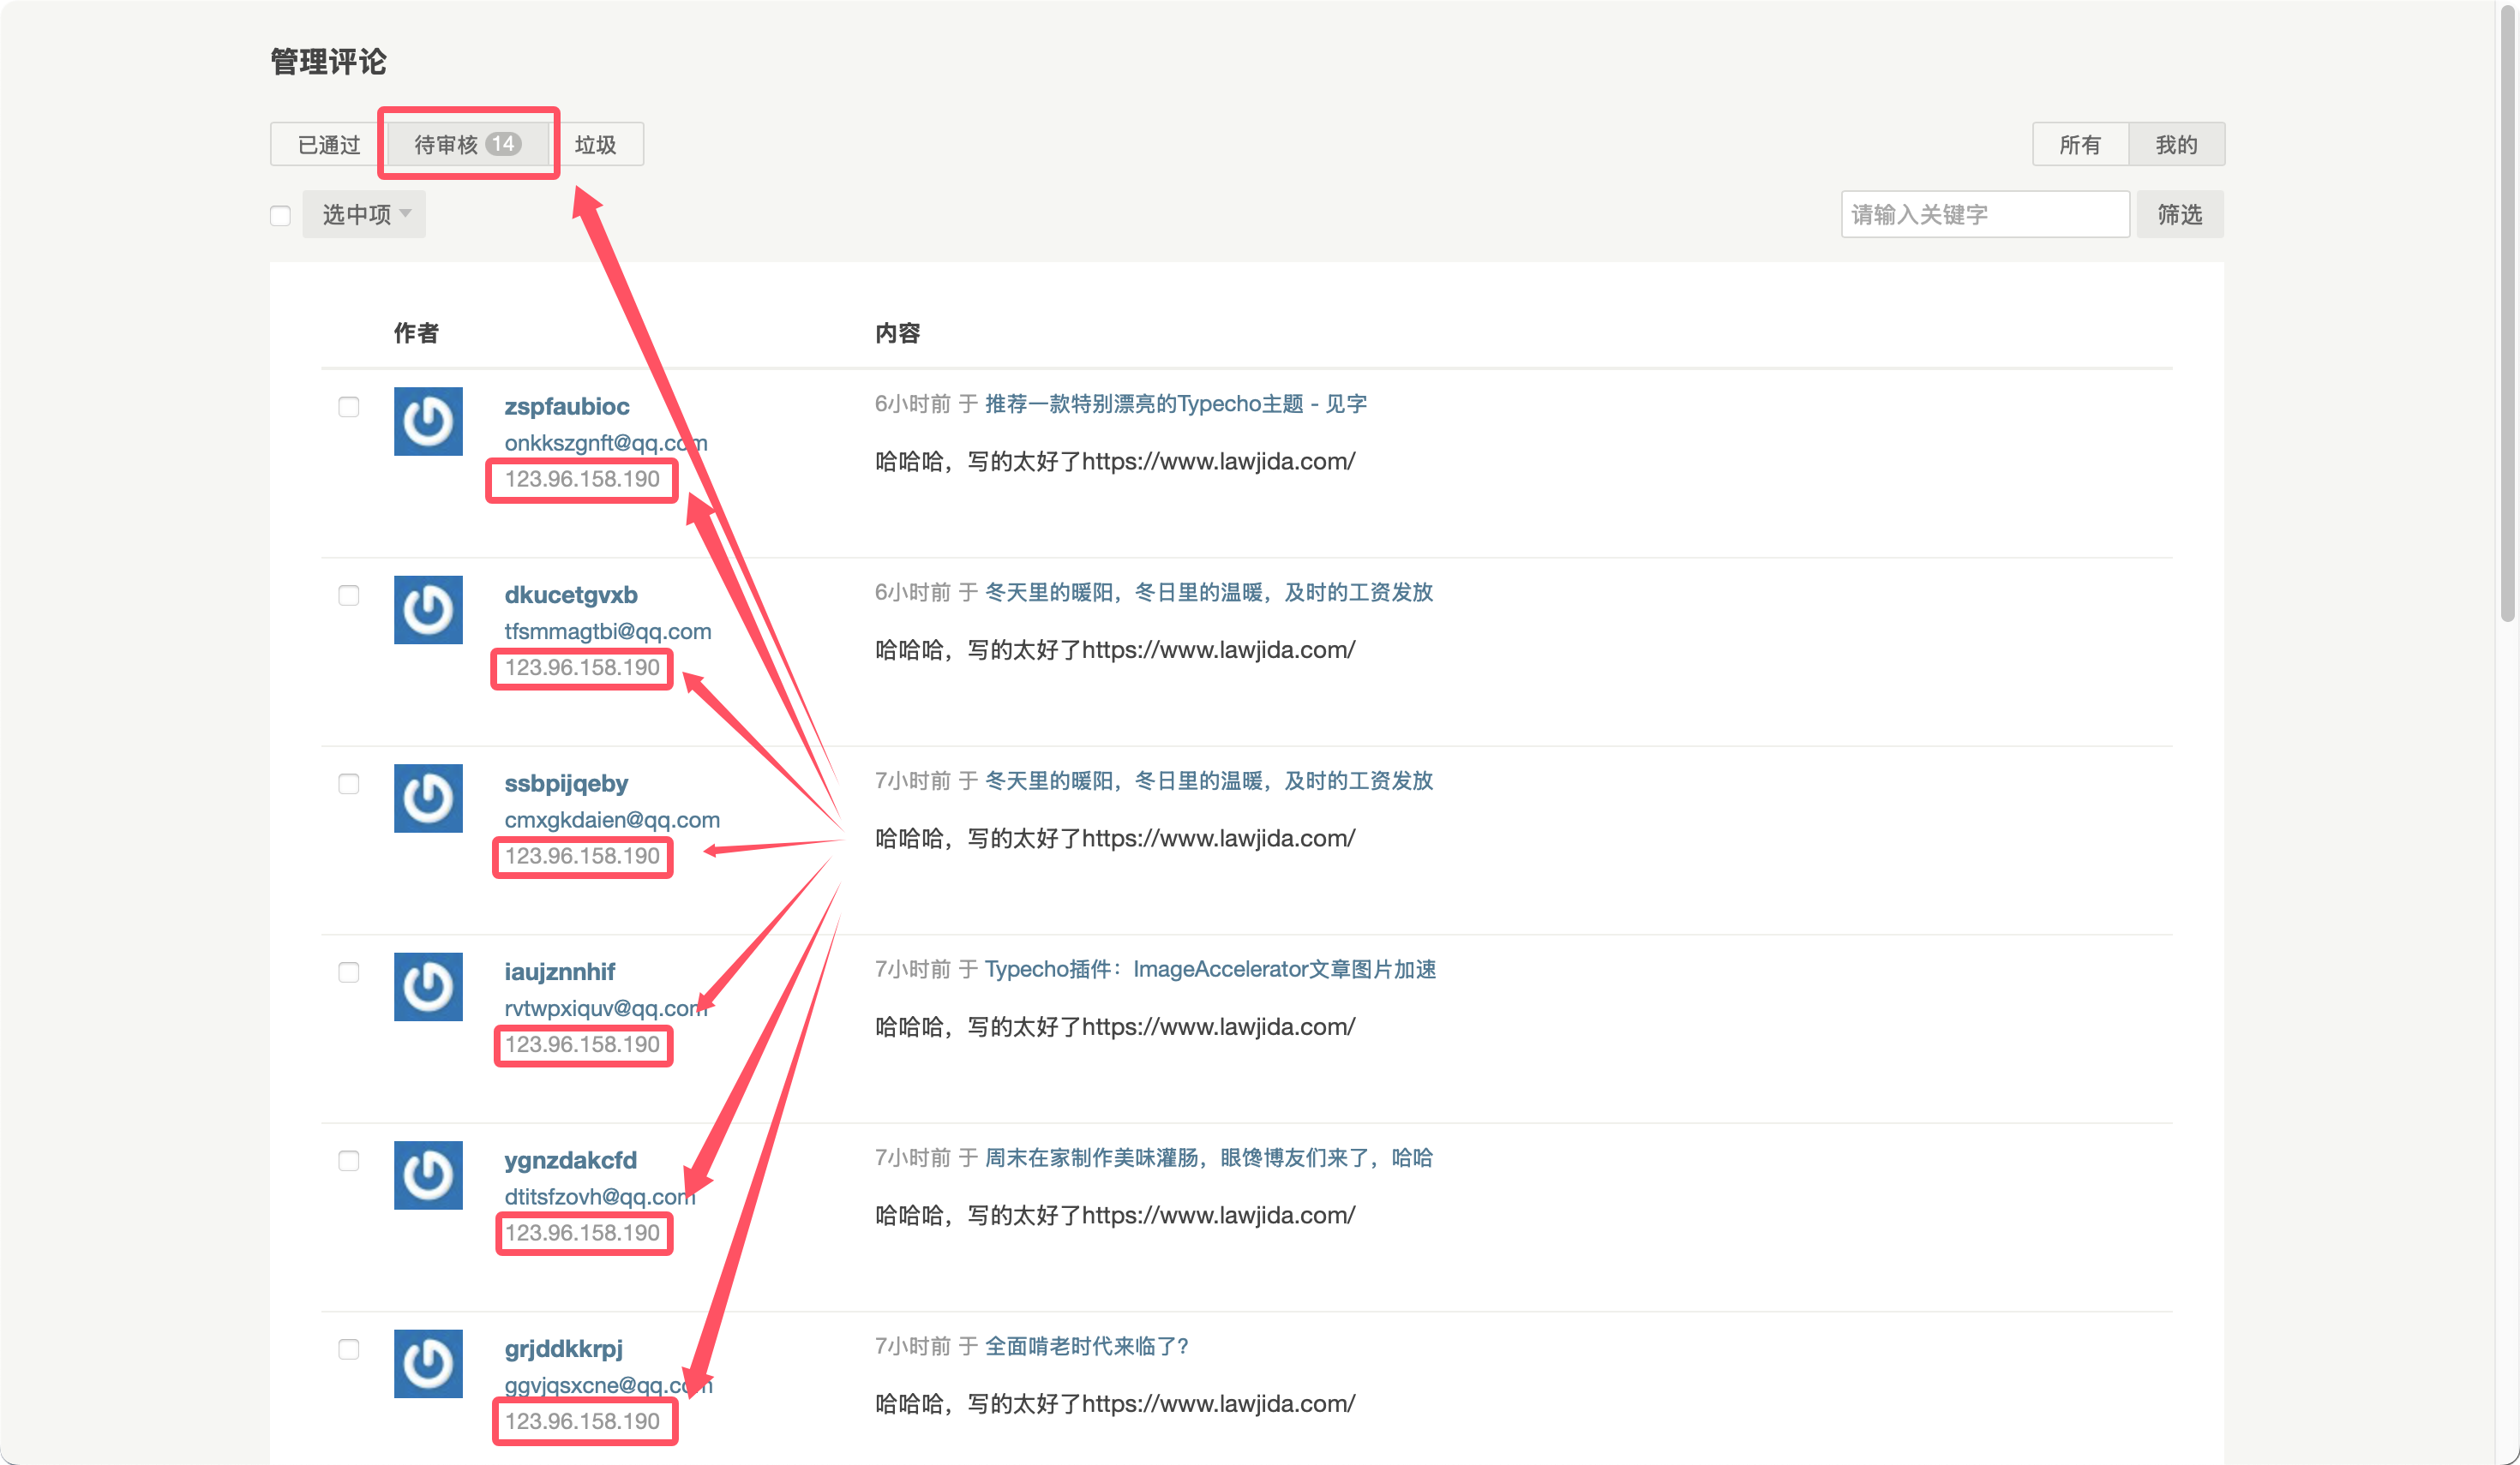Screen dimensions: 2520x1465
Task: Select the checkbox for iaujznnhif's comment
Action: 349,972
